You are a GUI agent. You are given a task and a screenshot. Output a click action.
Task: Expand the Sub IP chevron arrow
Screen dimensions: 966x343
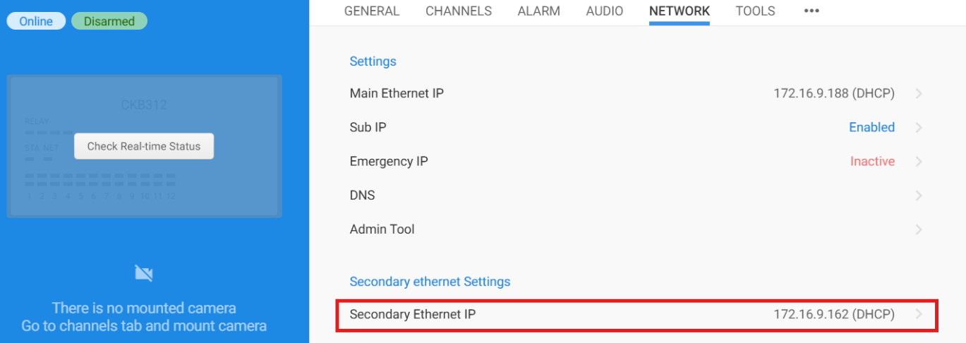[919, 128]
